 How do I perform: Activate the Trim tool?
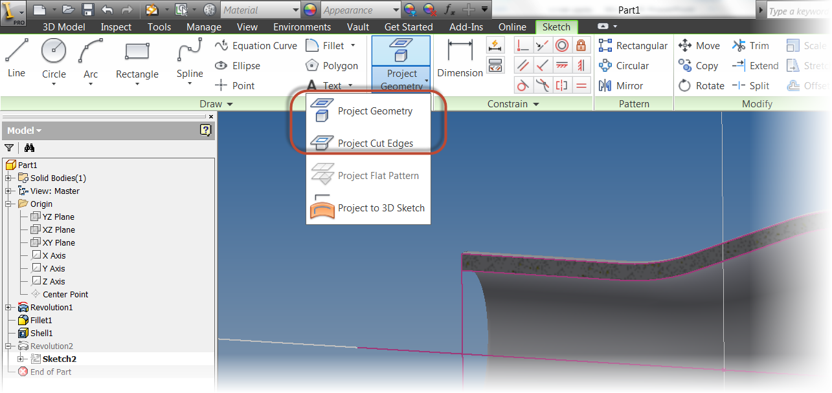click(752, 45)
